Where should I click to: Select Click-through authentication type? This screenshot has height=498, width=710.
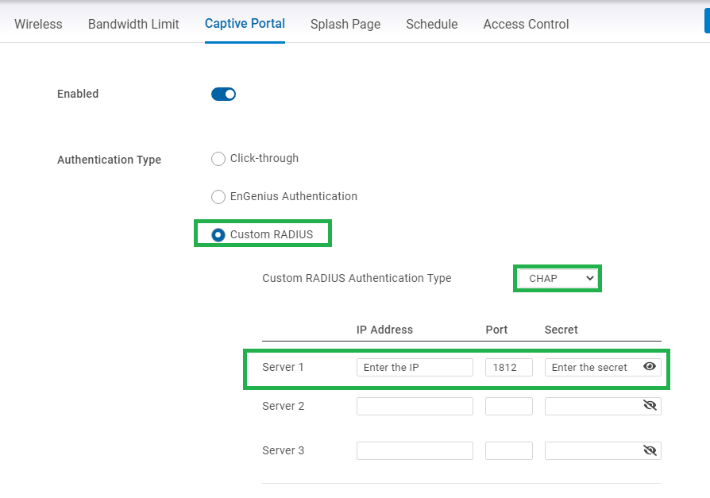[218, 159]
